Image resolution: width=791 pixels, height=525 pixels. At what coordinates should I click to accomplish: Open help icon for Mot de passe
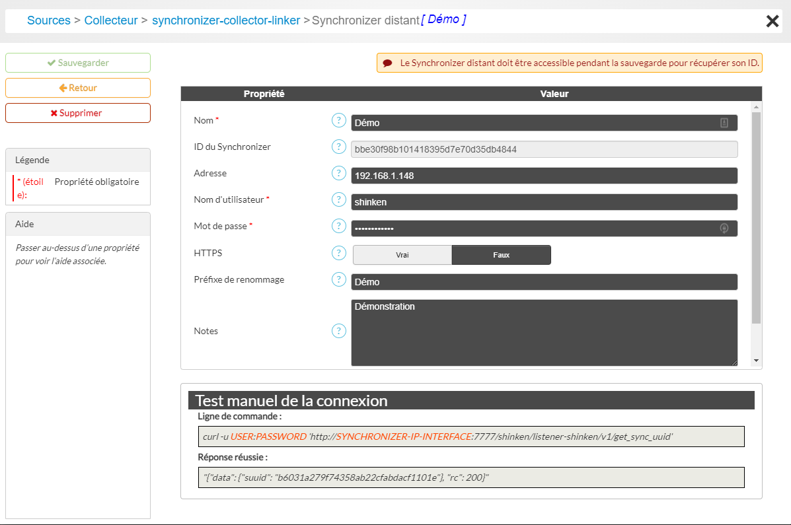point(338,226)
